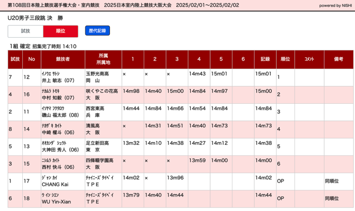
Task: Click 井上's fourth attempt 14m43
Action: pyautogui.click(x=197, y=74)
